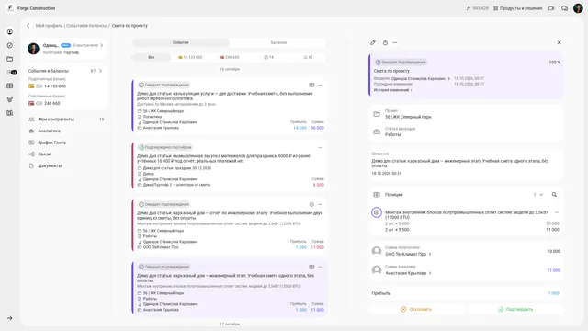The height and width of the screenshot is (331, 588).
Task: Open ООО ТехКлимат Про recipient link
Action: tap(408, 254)
